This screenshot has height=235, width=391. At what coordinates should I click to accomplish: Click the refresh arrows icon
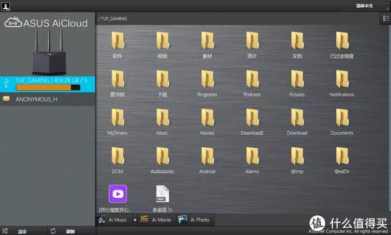[x=53, y=231]
